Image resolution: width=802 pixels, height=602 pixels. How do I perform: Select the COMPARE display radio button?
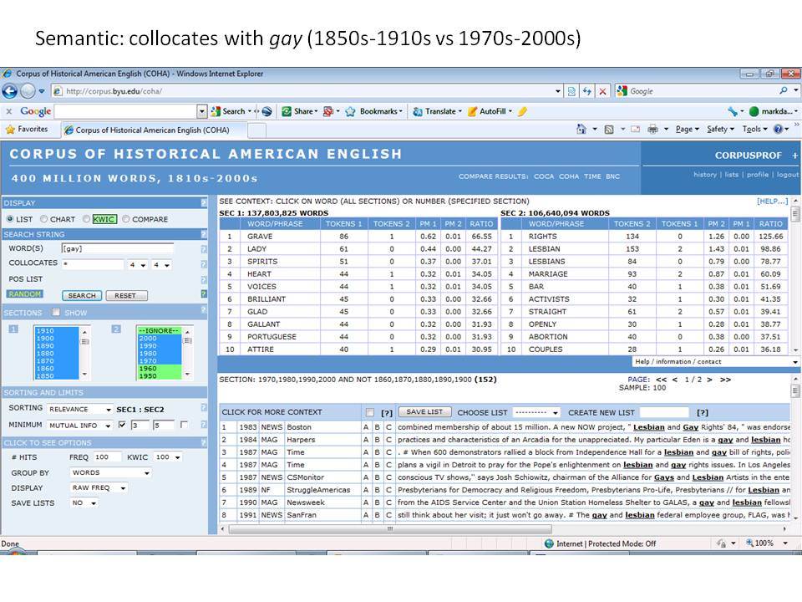click(126, 219)
